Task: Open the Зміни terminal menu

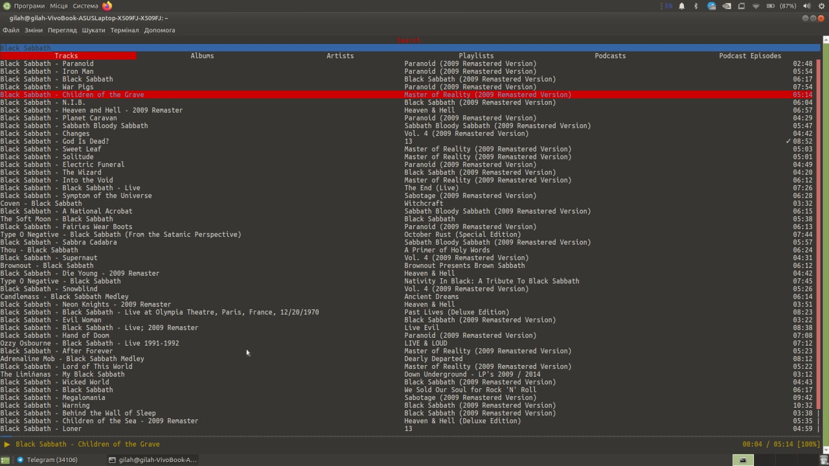Action: point(34,30)
